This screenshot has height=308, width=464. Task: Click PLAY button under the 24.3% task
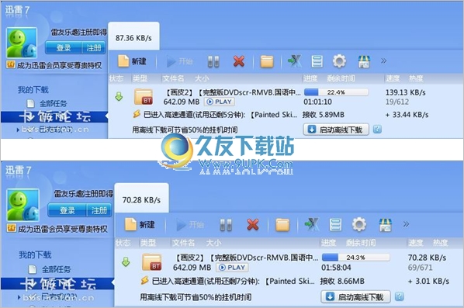tap(232, 268)
